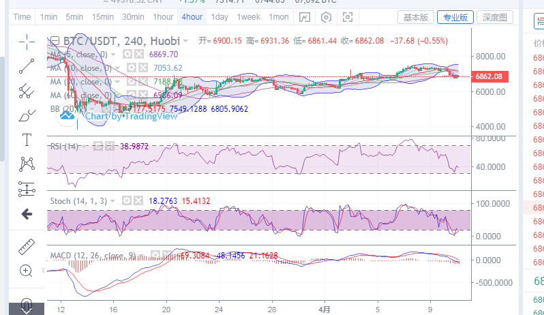Select the 15min interval
This screenshot has height=315, width=544.
click(103, 17)
